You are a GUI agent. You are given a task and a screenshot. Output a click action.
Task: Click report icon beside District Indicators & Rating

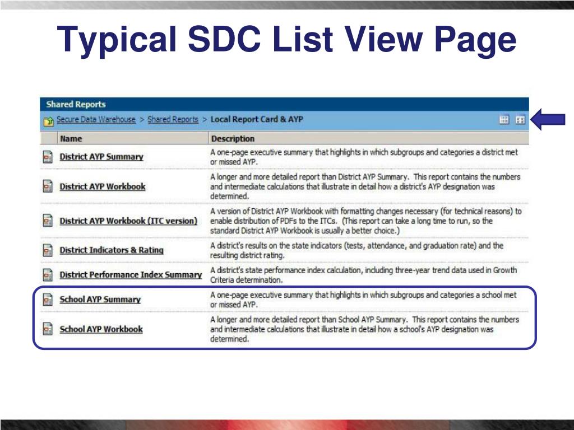(48, 250)
